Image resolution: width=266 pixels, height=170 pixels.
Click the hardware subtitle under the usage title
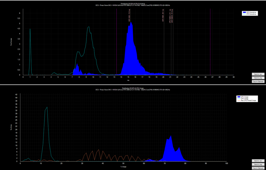coord(133,90)
